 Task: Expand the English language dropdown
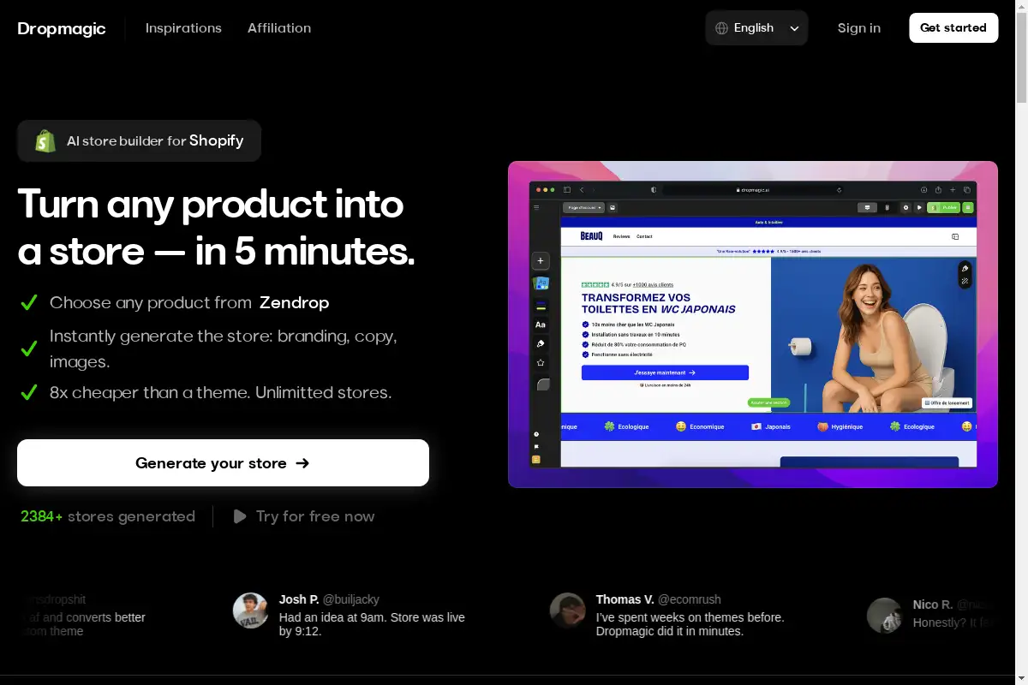coord(756,28)
